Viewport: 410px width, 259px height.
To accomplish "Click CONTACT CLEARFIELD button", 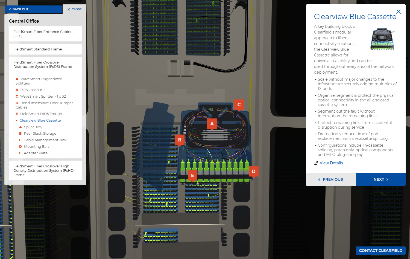I will [x=381, y=251].
